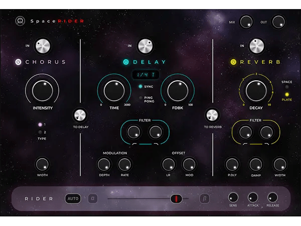Image resolution: width=301 pixels, height=226 pixels.
Task: Select Chorus type 2
Action: pos(40,132)
